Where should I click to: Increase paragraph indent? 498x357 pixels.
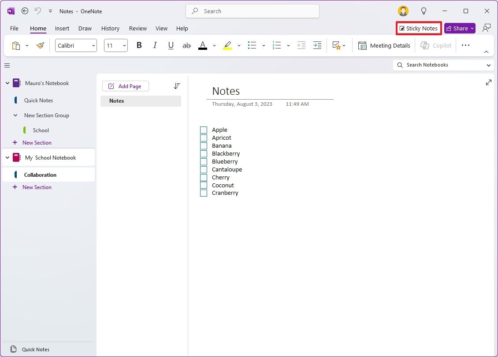pos(317,45)
